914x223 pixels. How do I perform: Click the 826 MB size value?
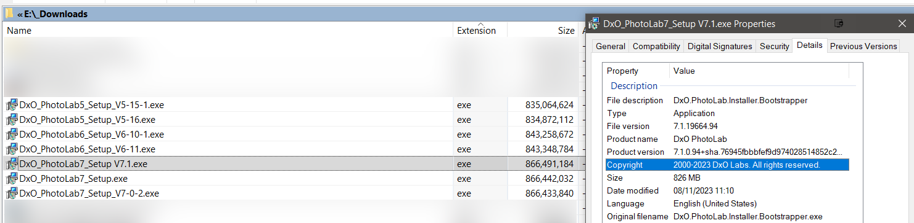(x=686, y=178)
